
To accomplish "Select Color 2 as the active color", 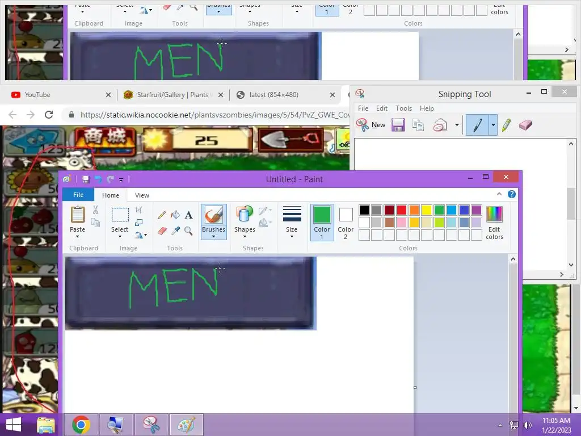I will coord(346,222).
